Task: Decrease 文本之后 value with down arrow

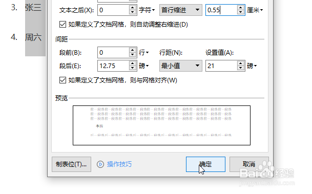Action: [133, 12]
